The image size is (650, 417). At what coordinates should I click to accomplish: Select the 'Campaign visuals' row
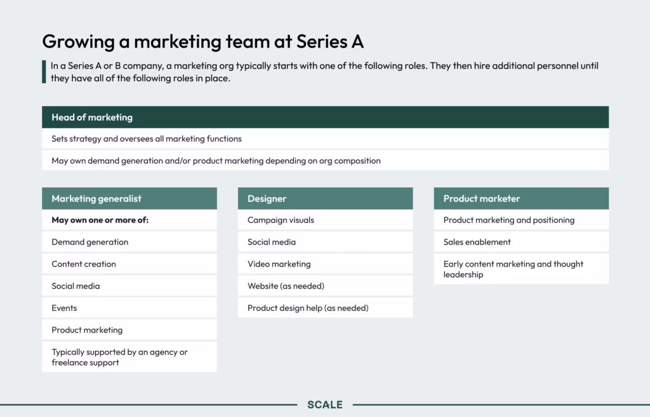coord(325,220)
